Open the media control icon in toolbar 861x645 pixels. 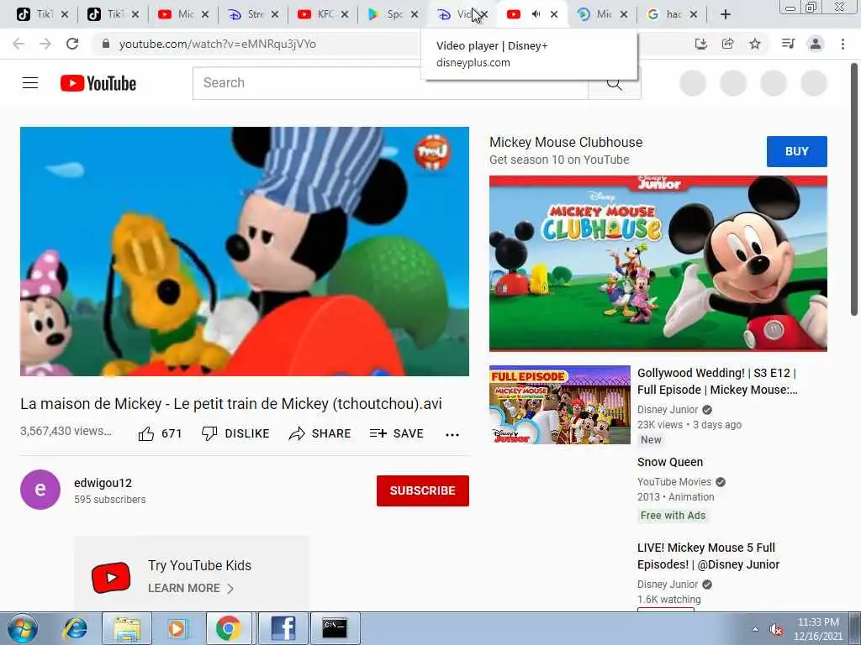point(788,44)
